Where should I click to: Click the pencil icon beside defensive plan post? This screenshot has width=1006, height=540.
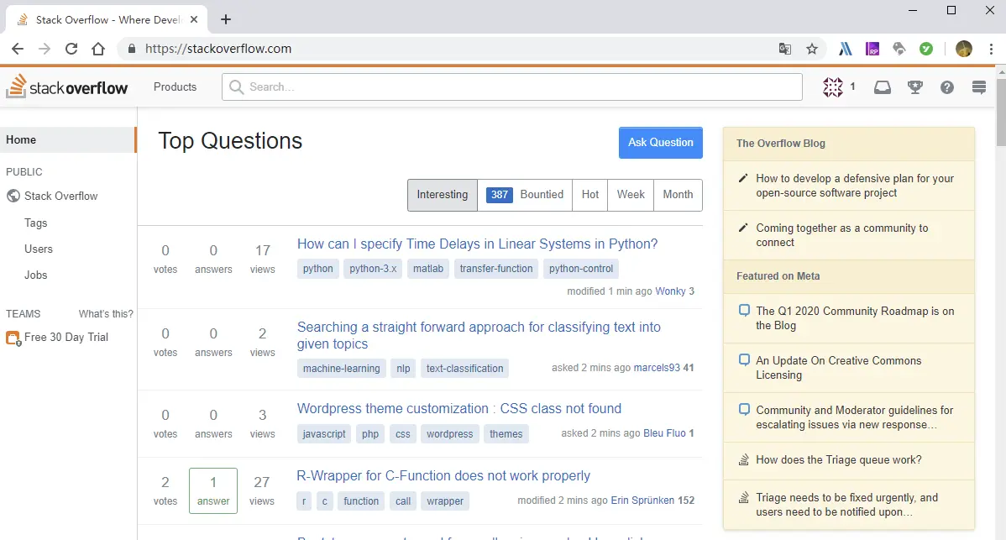(x=743, y=178)
